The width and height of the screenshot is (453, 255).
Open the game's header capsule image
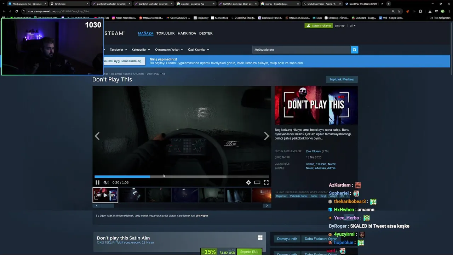point(316,105)
